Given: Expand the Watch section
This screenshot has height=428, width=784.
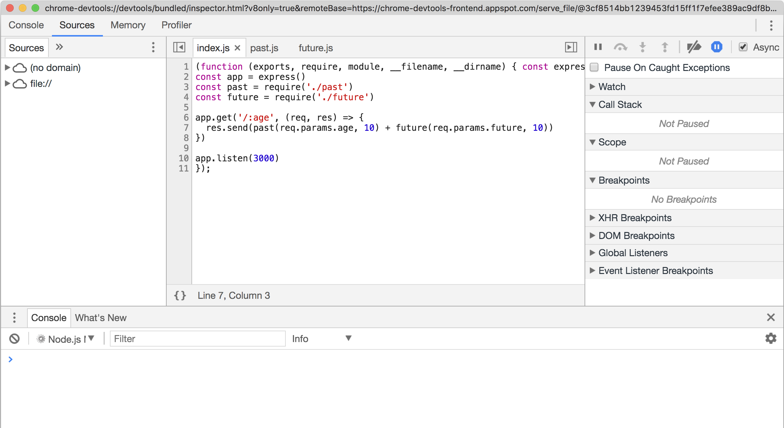Looking at the screenshot, I should [593, 87].
